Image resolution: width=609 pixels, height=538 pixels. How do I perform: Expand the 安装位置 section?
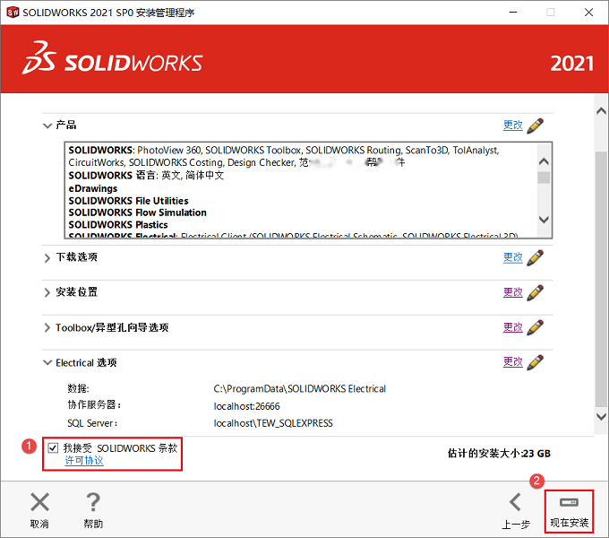pyautogui.click(x=47, y=292)
